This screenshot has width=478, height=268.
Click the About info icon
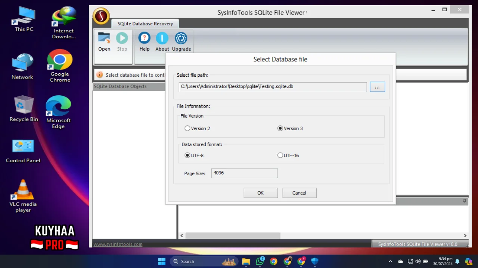pos(162,38)
